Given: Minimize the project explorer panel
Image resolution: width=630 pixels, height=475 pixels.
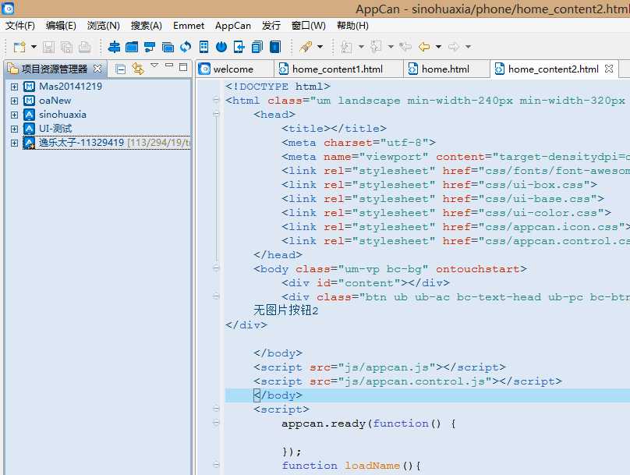Looking at the screenshot, I should [x=169, y=66].
